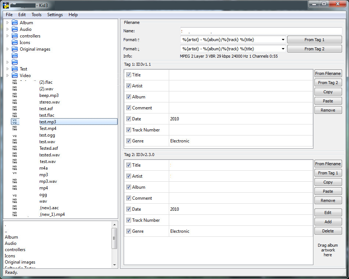Click Copy in the Tag 2 section
This screenshot has height=279, width=349.
tap(328, 182)
